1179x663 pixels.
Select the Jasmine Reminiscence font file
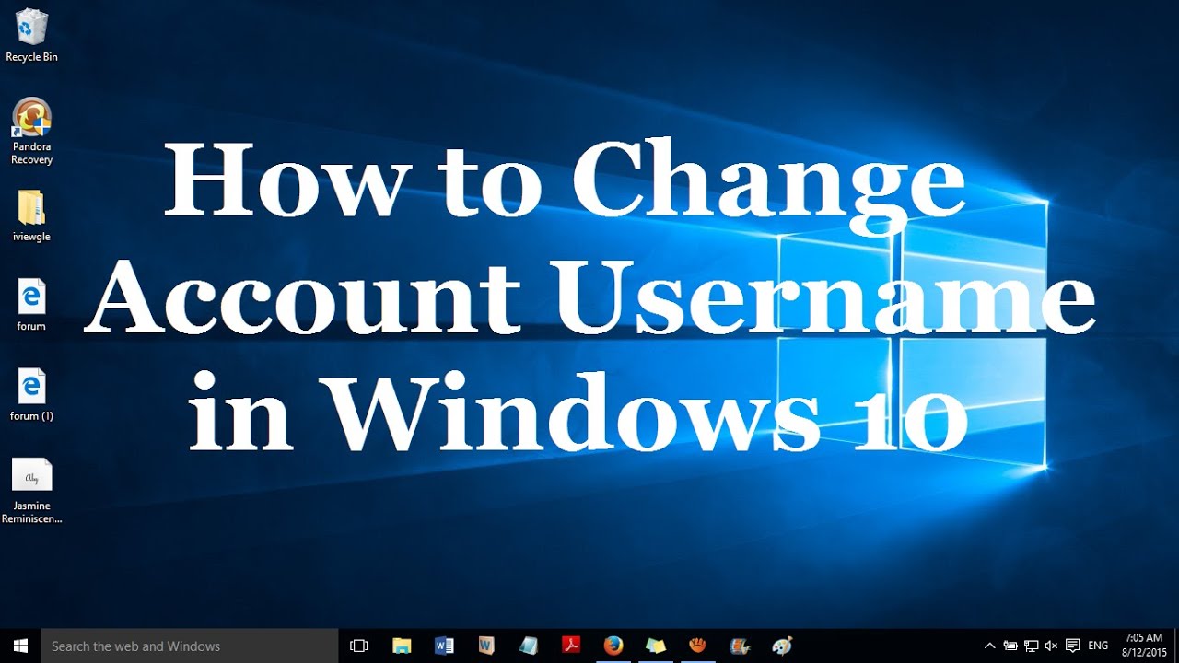coord(31,491)
